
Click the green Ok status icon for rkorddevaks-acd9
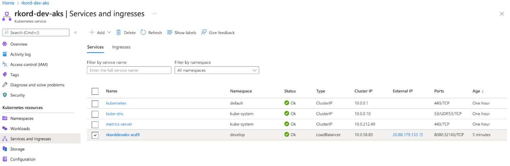[287, 135]
